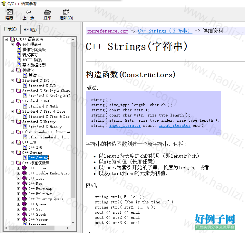Screen dimensions: 245x233
Task: Open the child Standard C I/O topic
Action: pos(42,86)
